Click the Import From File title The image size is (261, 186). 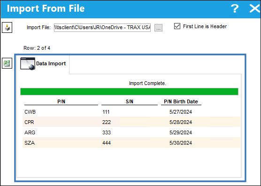pyautogui.click(x=46, y=8)
